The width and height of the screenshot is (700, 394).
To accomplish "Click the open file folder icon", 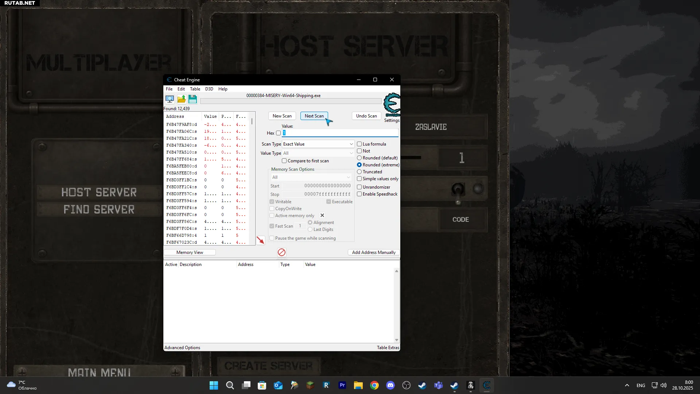I will pos(181,99).
